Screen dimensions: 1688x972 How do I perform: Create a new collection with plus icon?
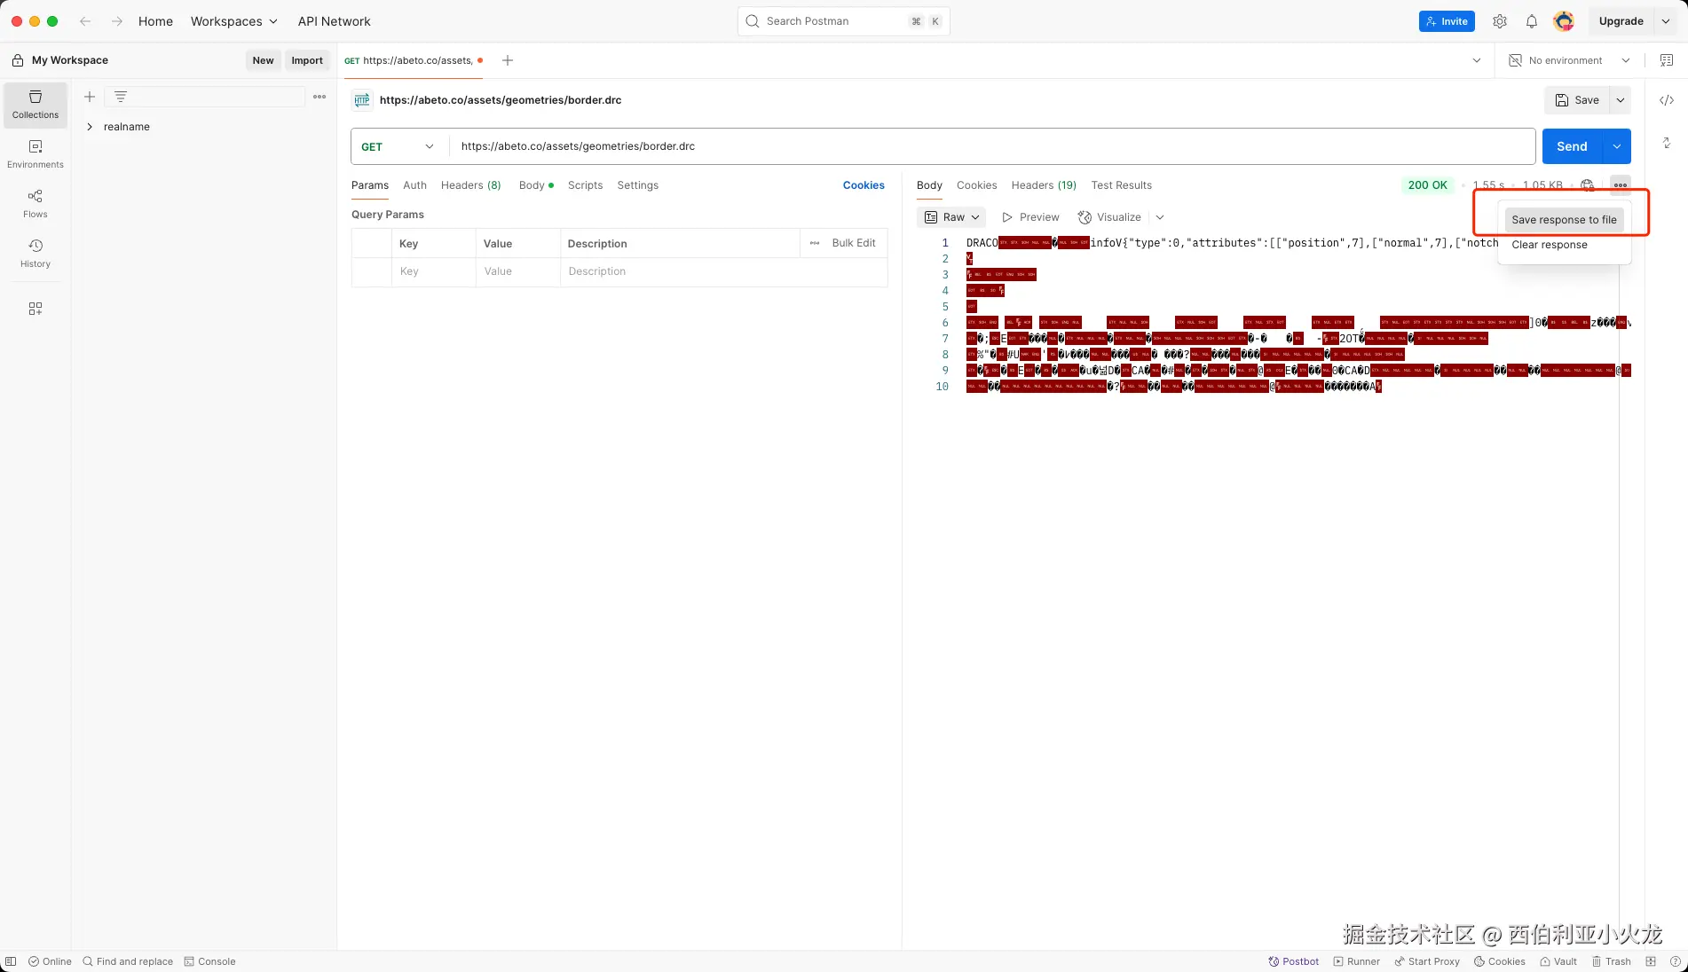90,97
